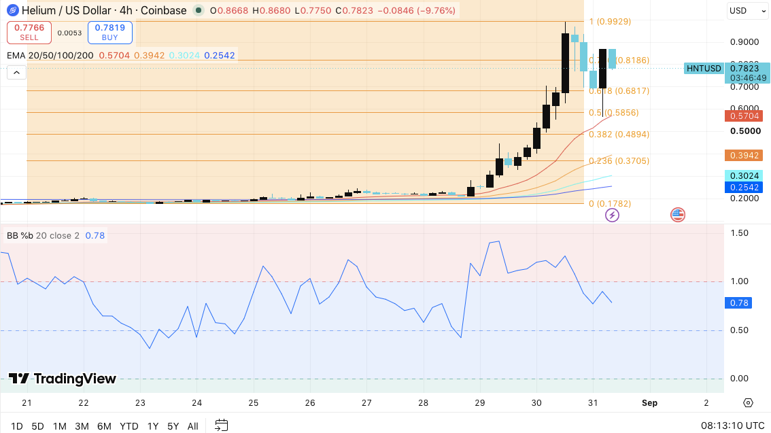Click the 0.5 (0.5856) Fibonacci label
The image size is (771, 433).
pos(614,113)
